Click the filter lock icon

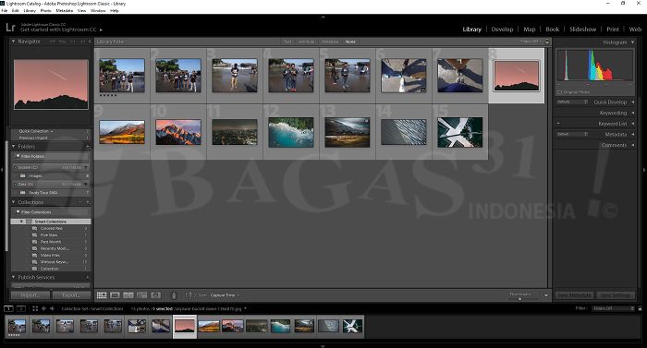pos(547,42)
